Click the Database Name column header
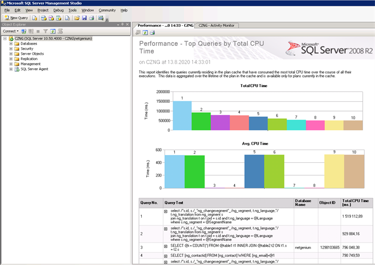Screen dimensions: 375x265 coord(306,203)
